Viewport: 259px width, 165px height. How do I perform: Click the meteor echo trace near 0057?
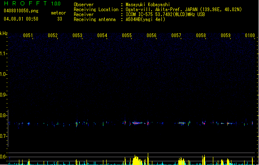tap(181, 123)
